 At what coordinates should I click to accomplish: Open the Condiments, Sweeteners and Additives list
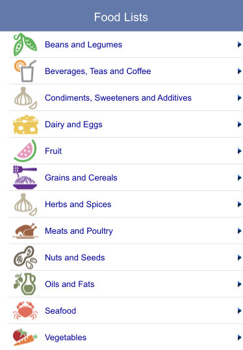126,98
